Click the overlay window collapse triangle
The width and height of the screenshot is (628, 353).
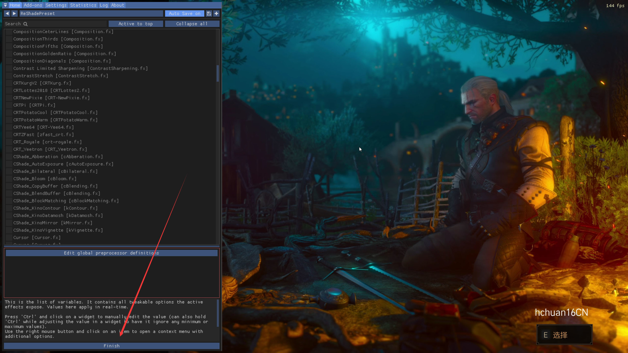(x=5, y=5)
